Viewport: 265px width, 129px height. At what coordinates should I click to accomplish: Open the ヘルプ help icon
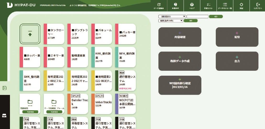(x=192, y=5)
